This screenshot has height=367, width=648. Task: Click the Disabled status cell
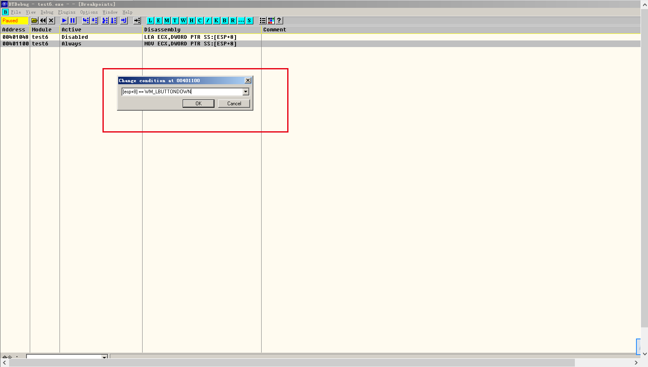(75, 37)
